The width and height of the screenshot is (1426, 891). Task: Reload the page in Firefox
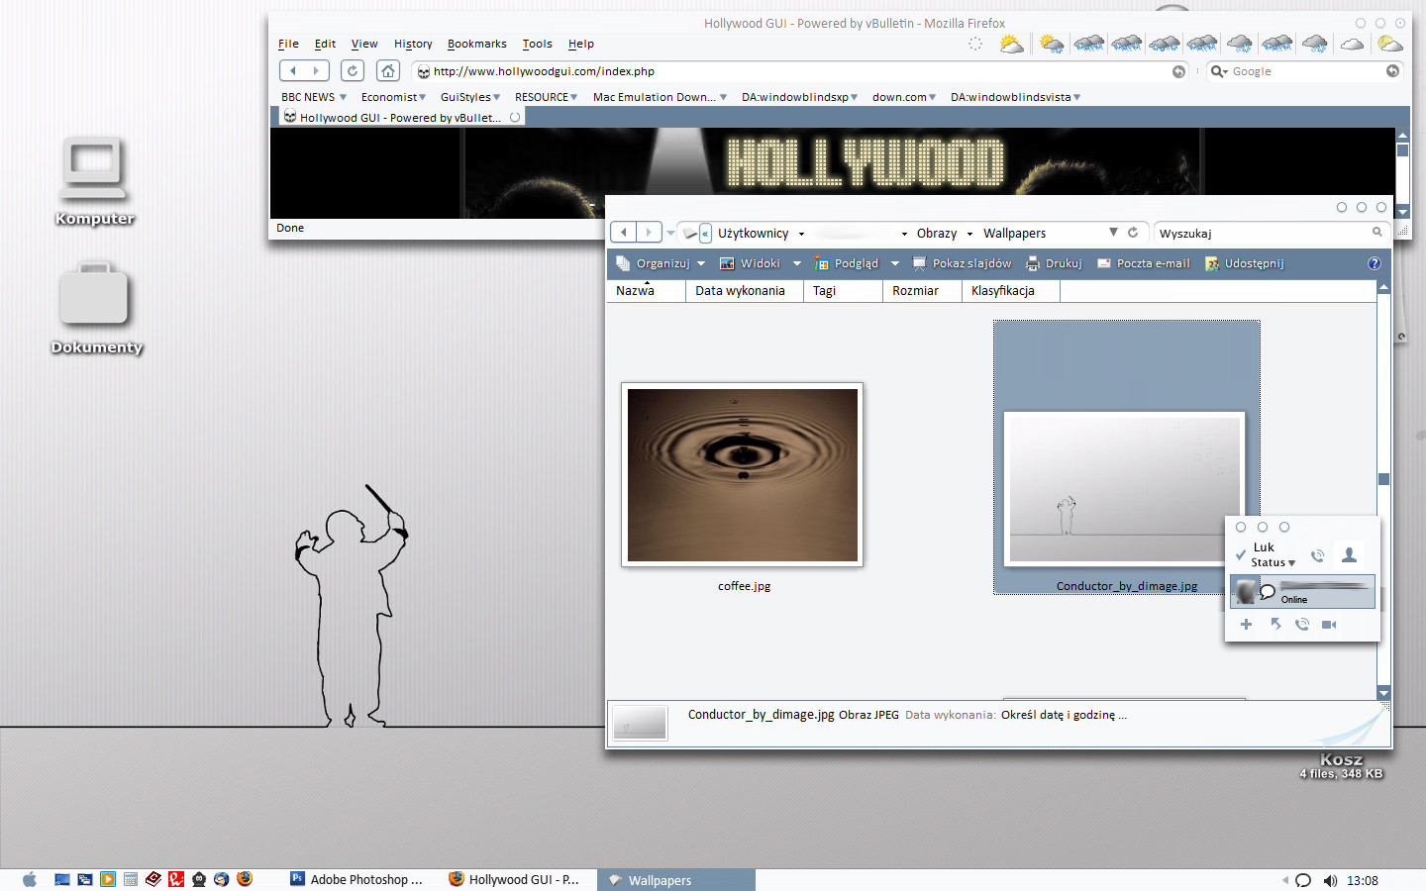click(x=353, y=71)
